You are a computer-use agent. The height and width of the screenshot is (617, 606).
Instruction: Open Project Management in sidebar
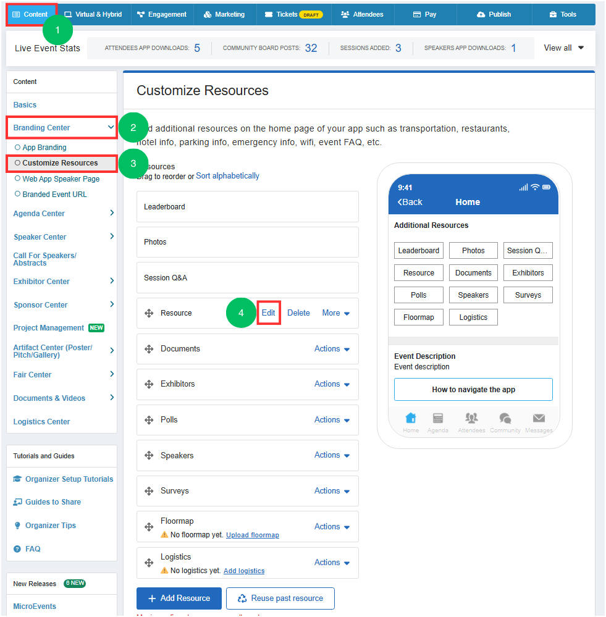point(49,328)
